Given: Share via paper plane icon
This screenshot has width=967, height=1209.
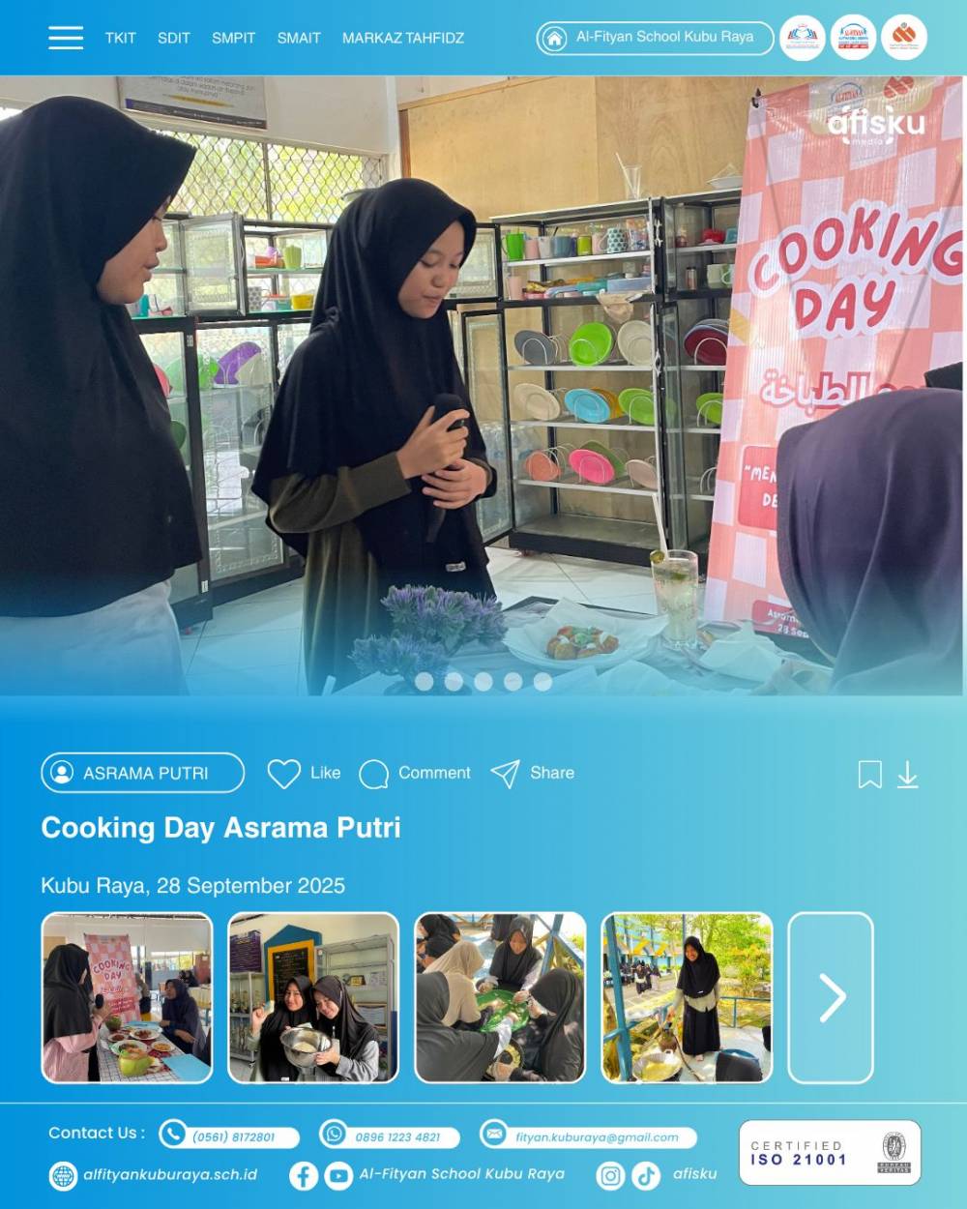Looking at the screenshot, I should pos(505,774).
